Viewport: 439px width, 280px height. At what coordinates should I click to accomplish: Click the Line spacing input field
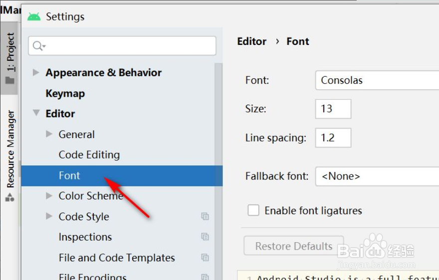(333, 138)
